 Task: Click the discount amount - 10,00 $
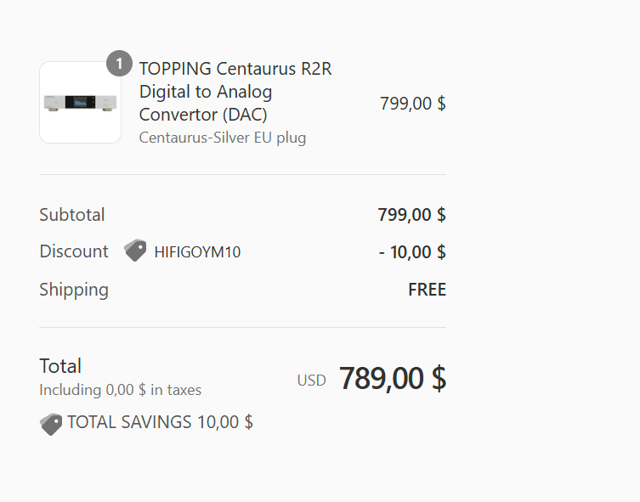tap(412, 252)
